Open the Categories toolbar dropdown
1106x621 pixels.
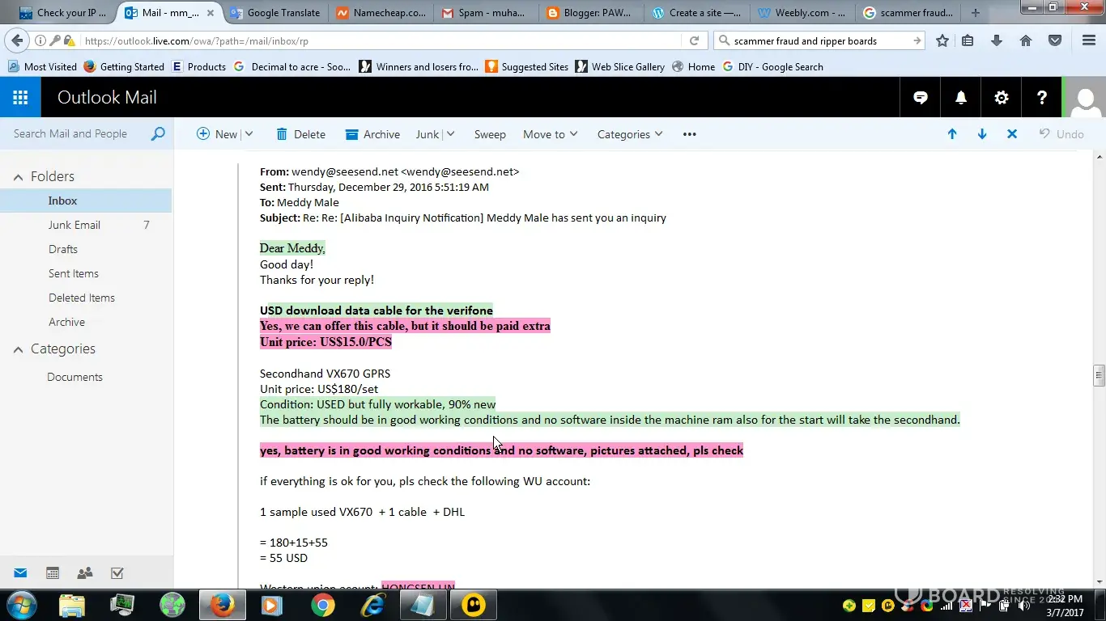(x=630, y=134)
